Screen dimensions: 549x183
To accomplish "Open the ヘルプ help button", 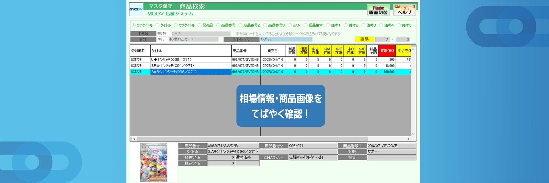I will pos(404,10).
